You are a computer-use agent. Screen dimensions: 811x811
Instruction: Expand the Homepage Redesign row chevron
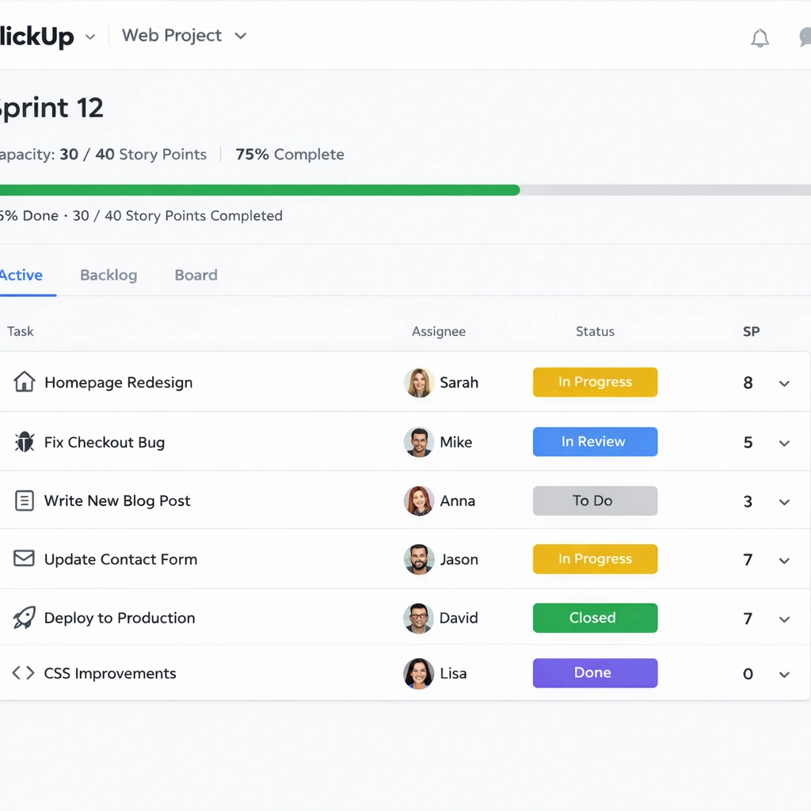[x=784, y=383]
